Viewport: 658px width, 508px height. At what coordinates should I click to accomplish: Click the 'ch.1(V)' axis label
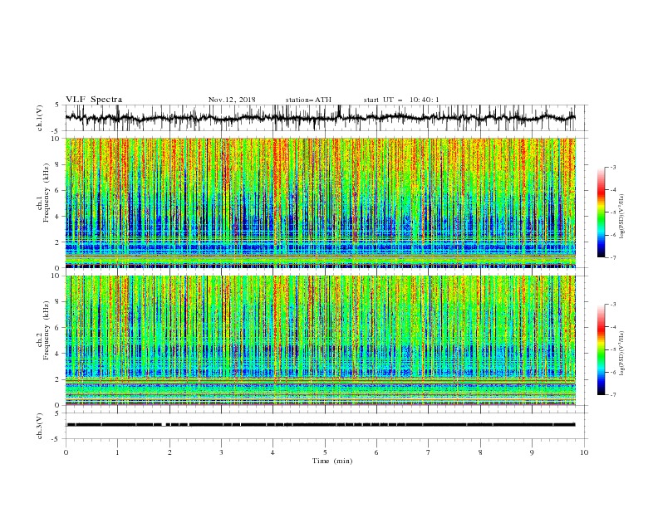pyautogui.click(x=40, y=118)
